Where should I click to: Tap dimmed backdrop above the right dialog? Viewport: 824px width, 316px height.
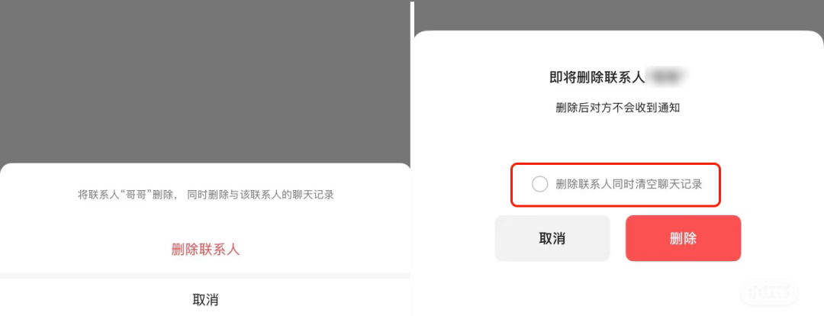point(619,15)
